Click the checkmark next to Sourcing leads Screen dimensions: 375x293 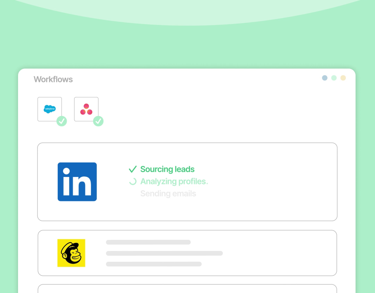point(133,169)
